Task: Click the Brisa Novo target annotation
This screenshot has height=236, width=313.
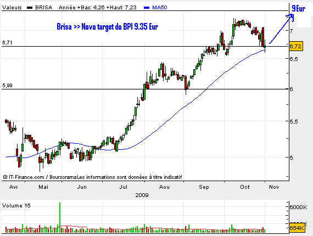Action: [x=108, y=27]
